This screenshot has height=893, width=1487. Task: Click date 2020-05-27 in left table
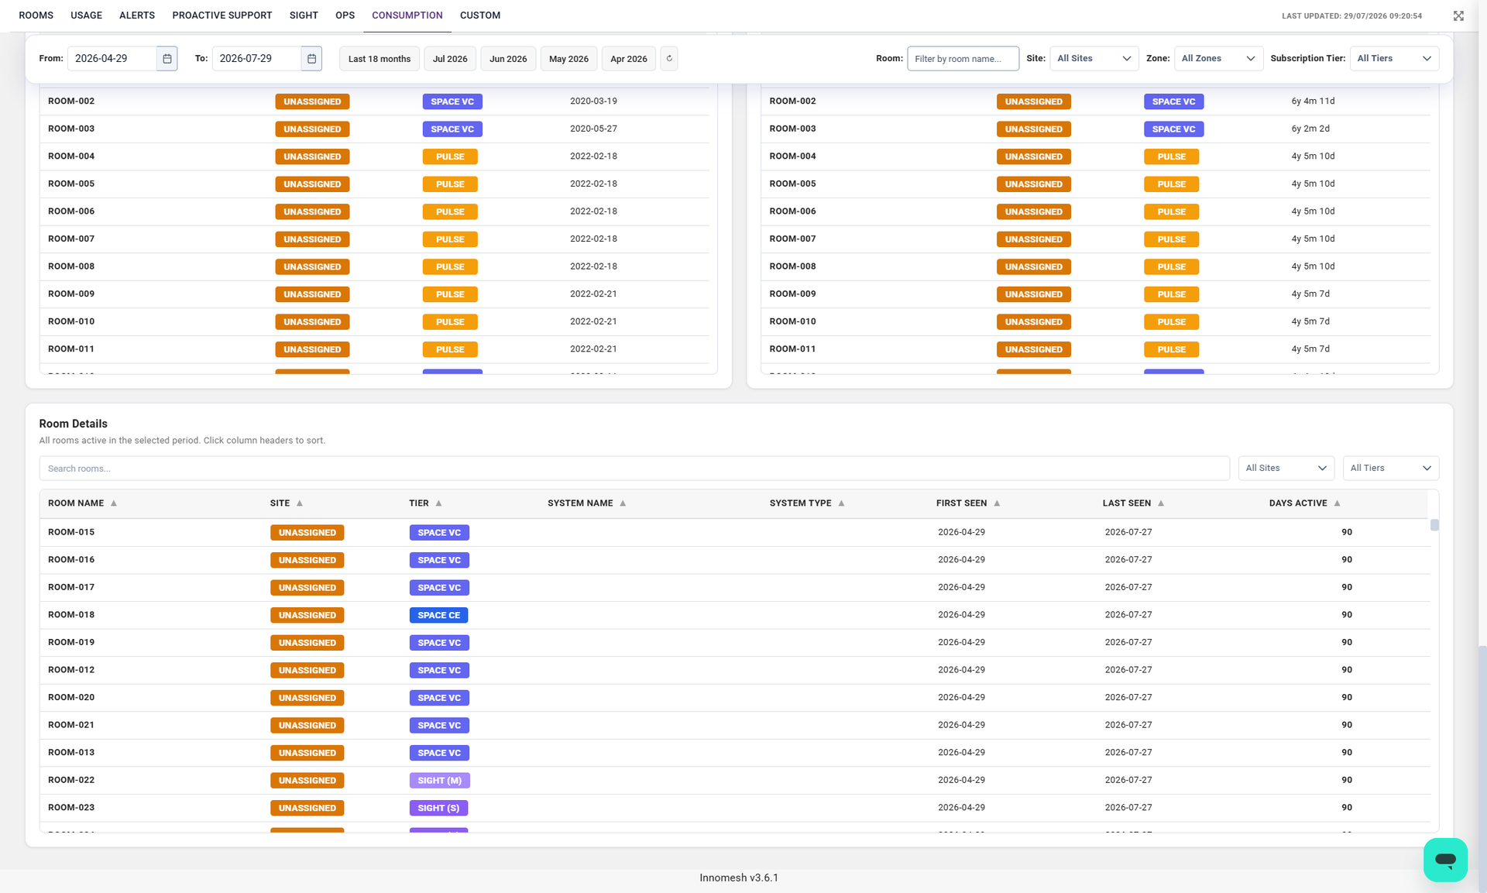pos(593,129)
